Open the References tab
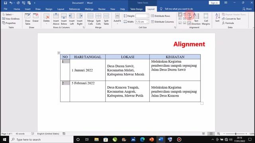 tap(75, 9)
